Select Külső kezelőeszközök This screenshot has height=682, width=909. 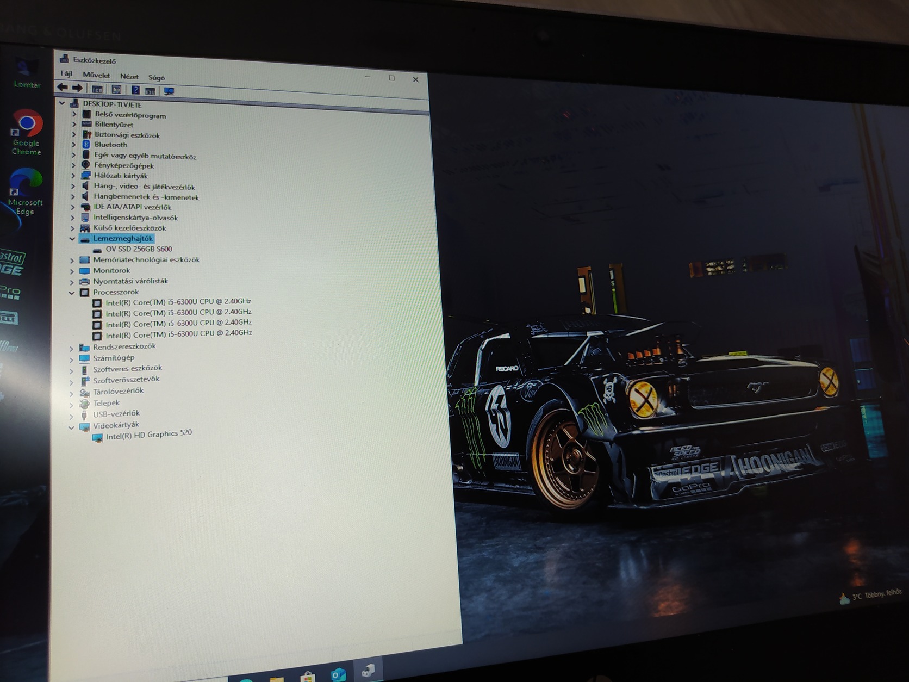(129, 228)
